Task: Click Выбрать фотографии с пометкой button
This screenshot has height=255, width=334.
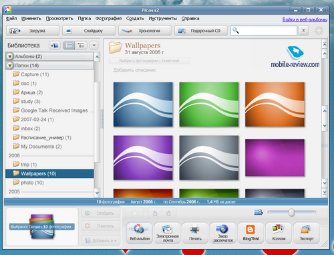Action: (149, 61)
